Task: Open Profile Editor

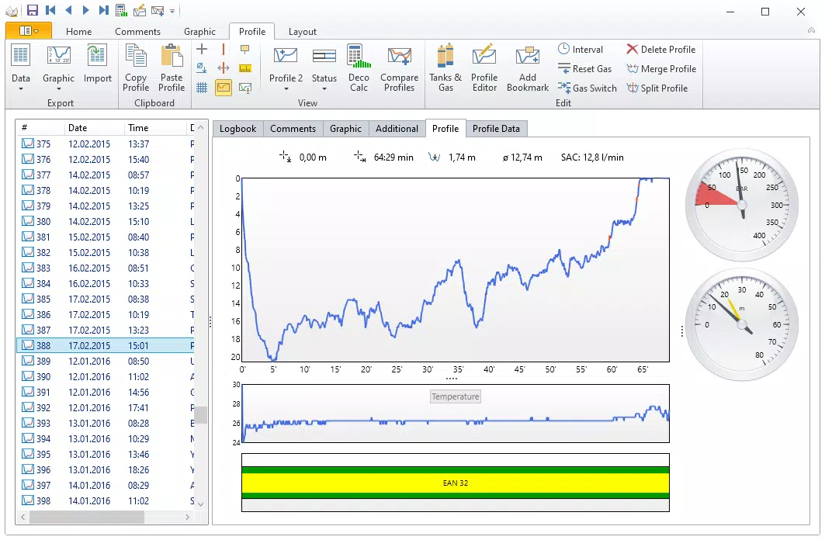Action: point(484,68)
